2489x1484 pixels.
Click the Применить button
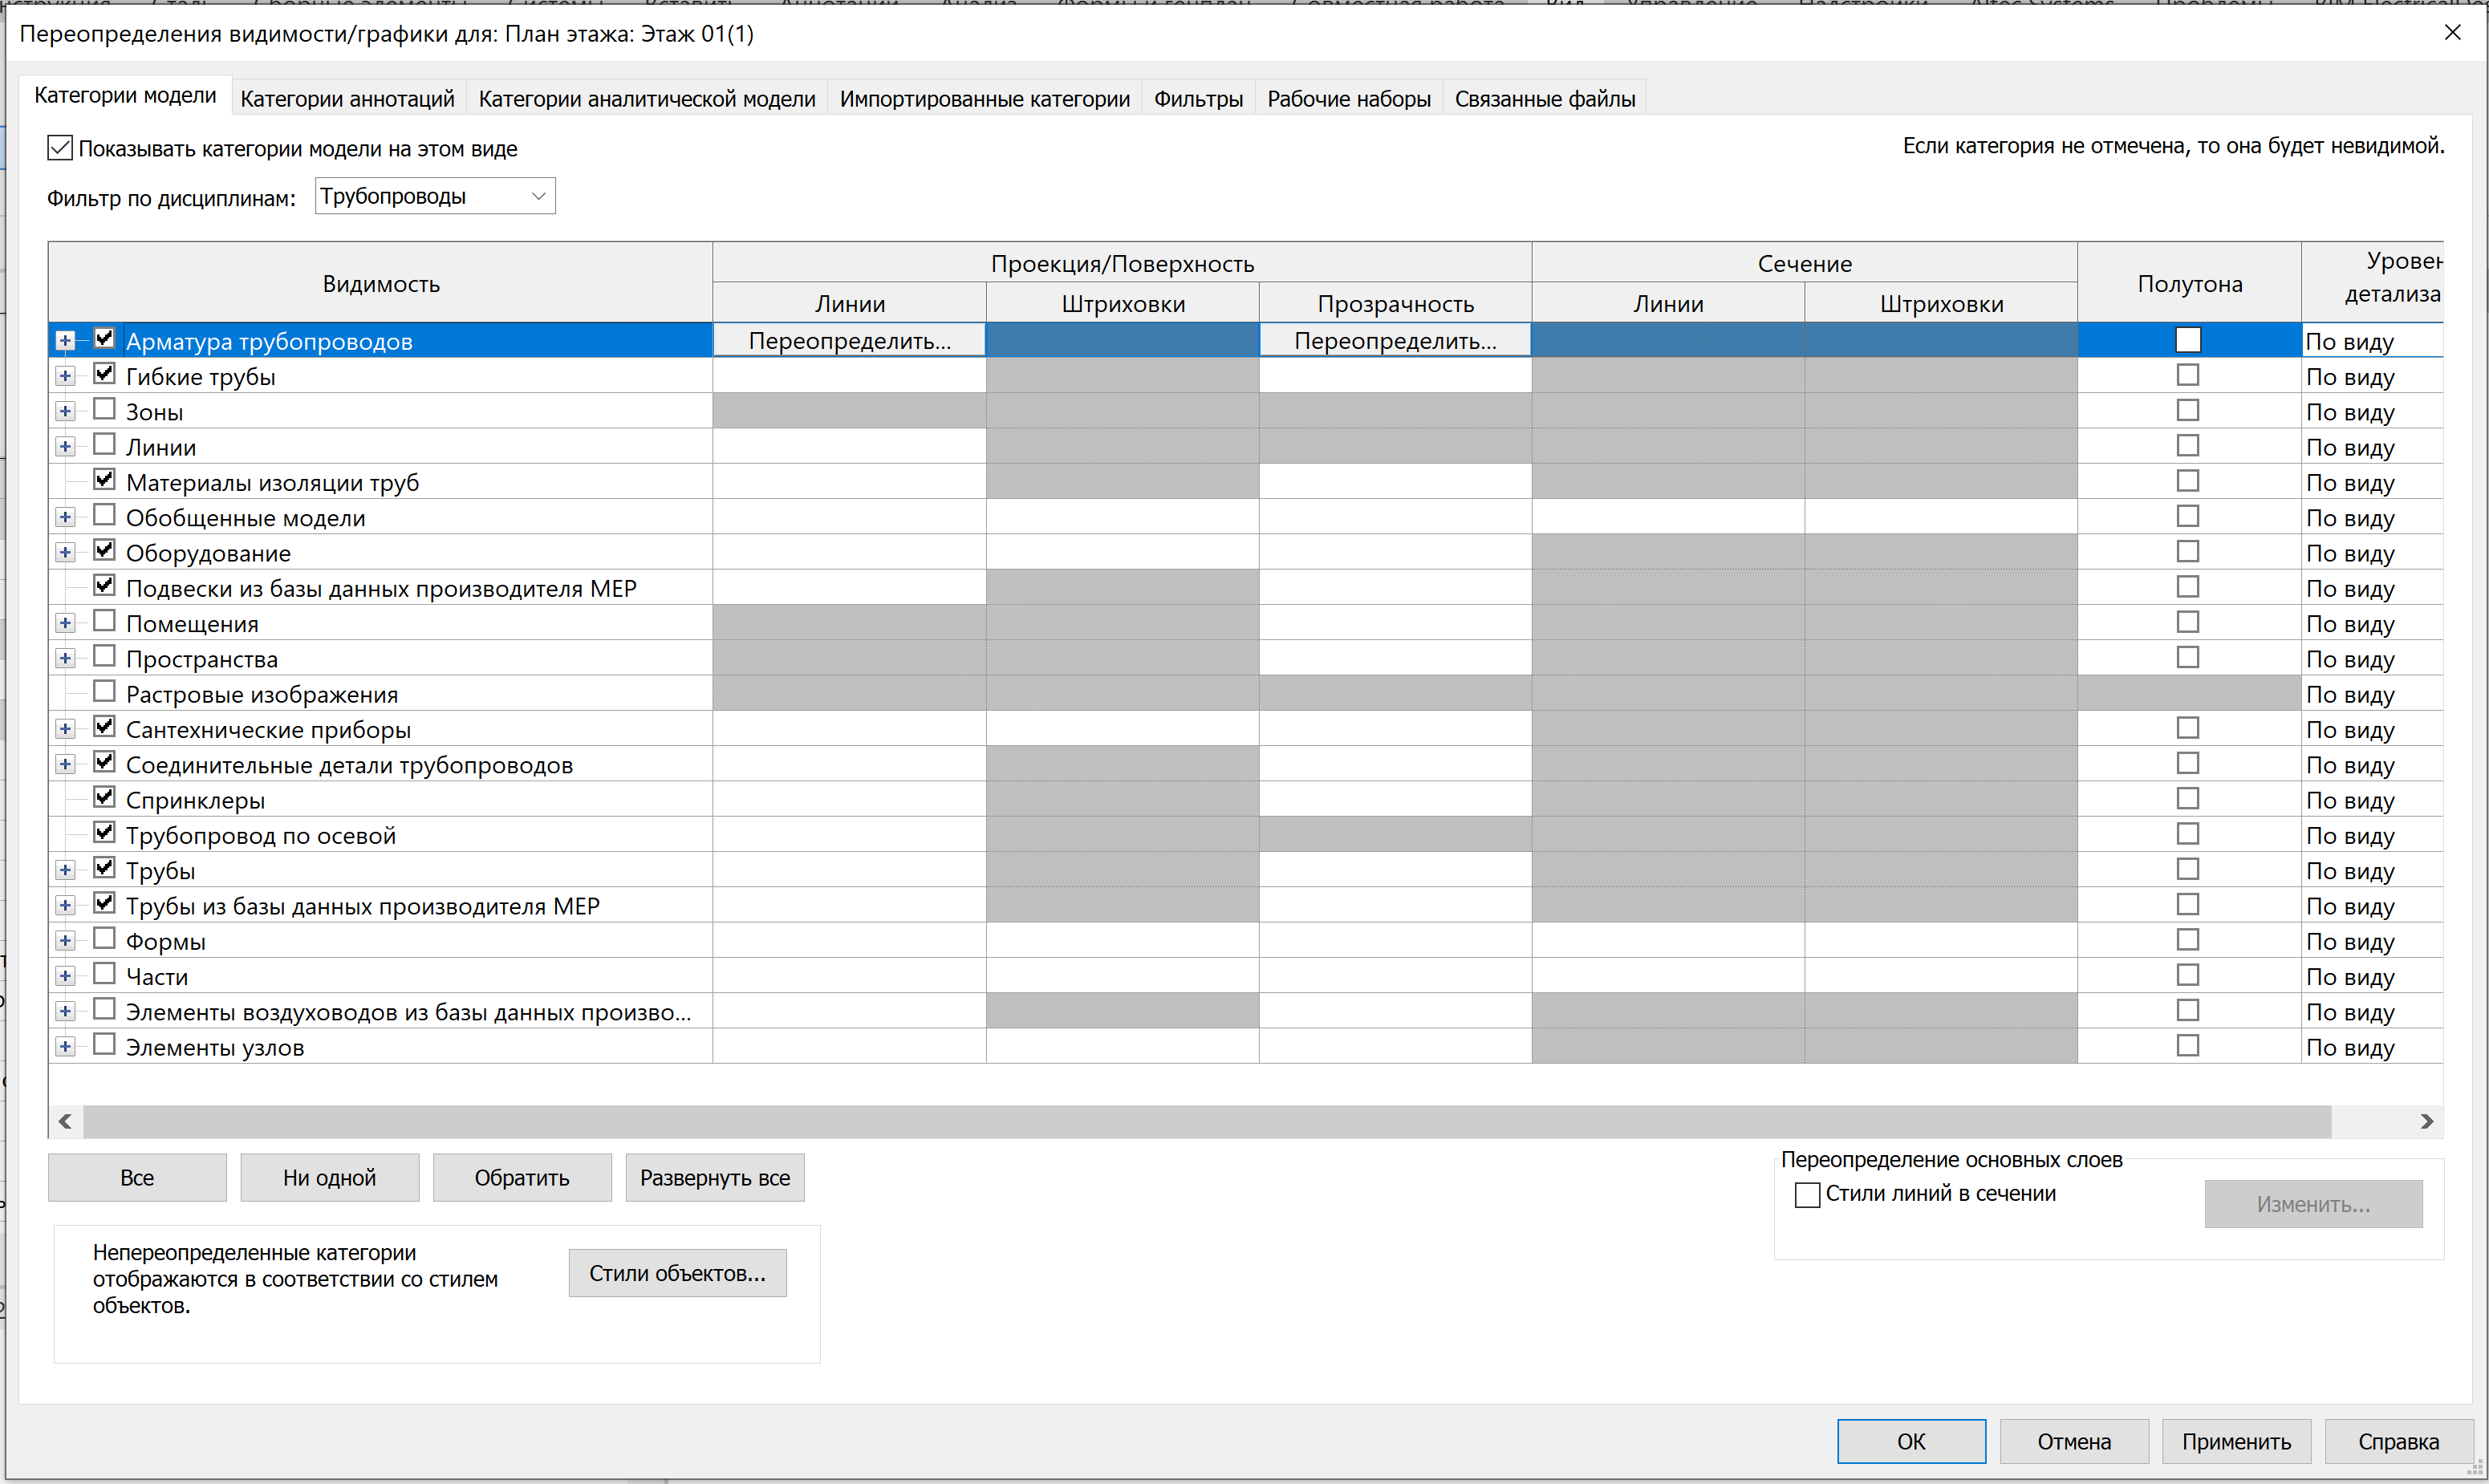tap(2237, 1441)
